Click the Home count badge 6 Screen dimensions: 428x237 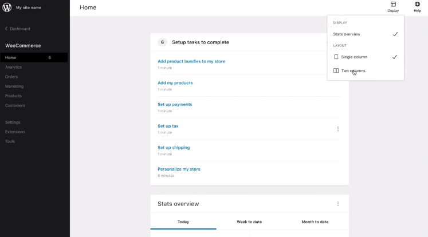tap(49, 58)
